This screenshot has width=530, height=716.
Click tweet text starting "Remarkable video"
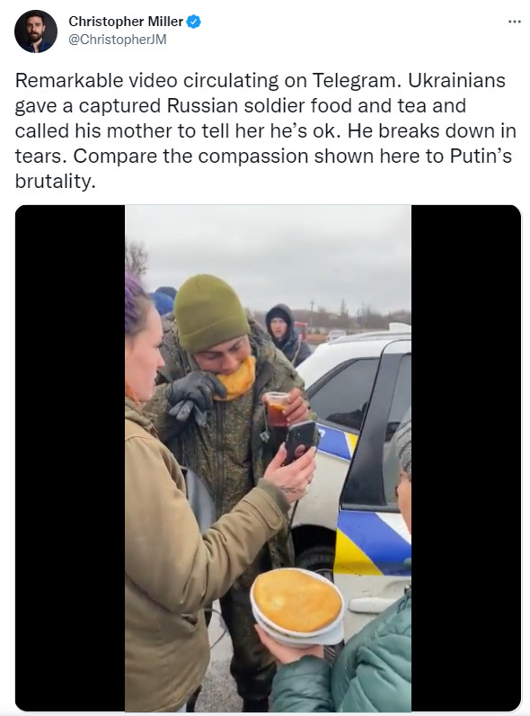[x=266, y=130]
